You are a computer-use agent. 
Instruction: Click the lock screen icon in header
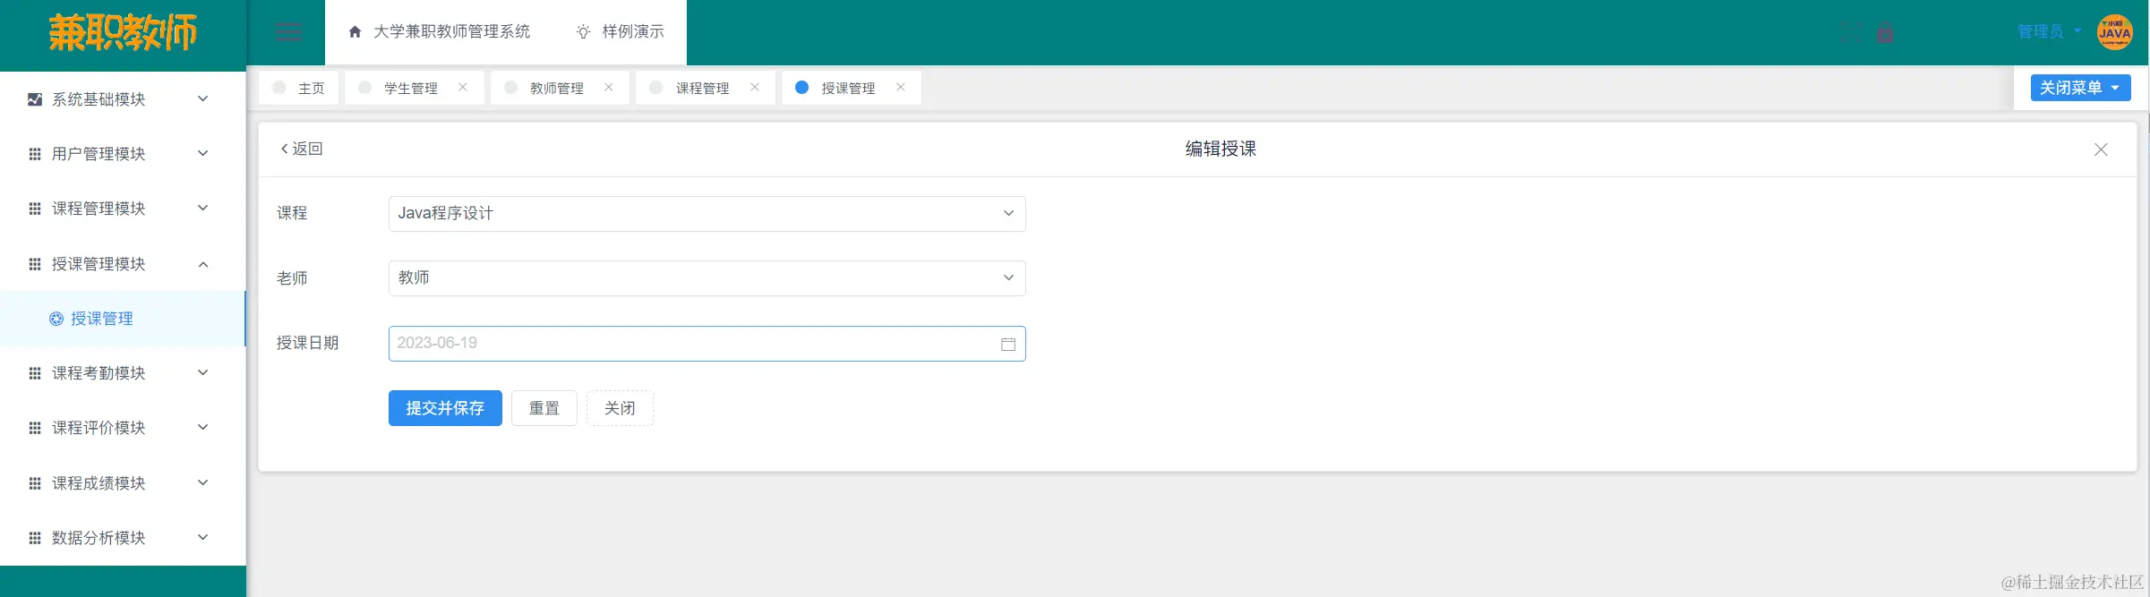(x=1886, y=32)
